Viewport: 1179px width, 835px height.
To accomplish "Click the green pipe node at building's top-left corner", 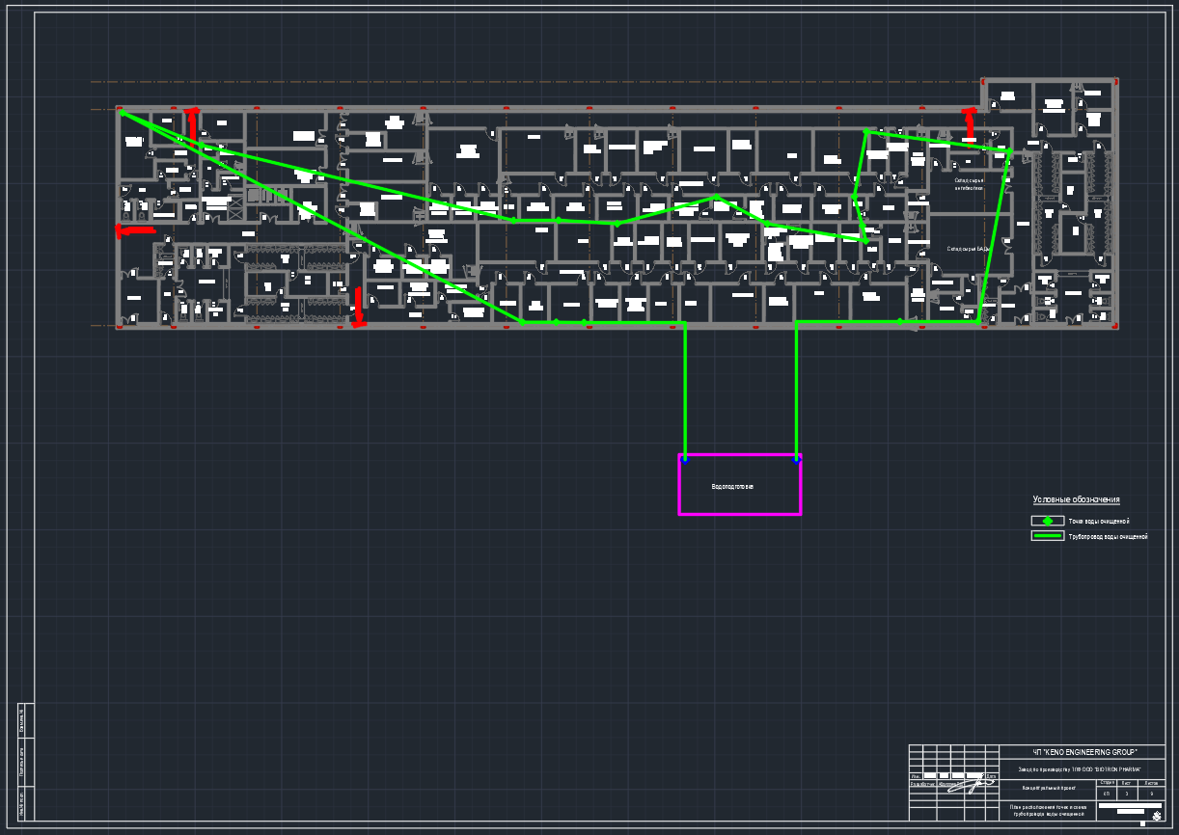I will point(123,114).
